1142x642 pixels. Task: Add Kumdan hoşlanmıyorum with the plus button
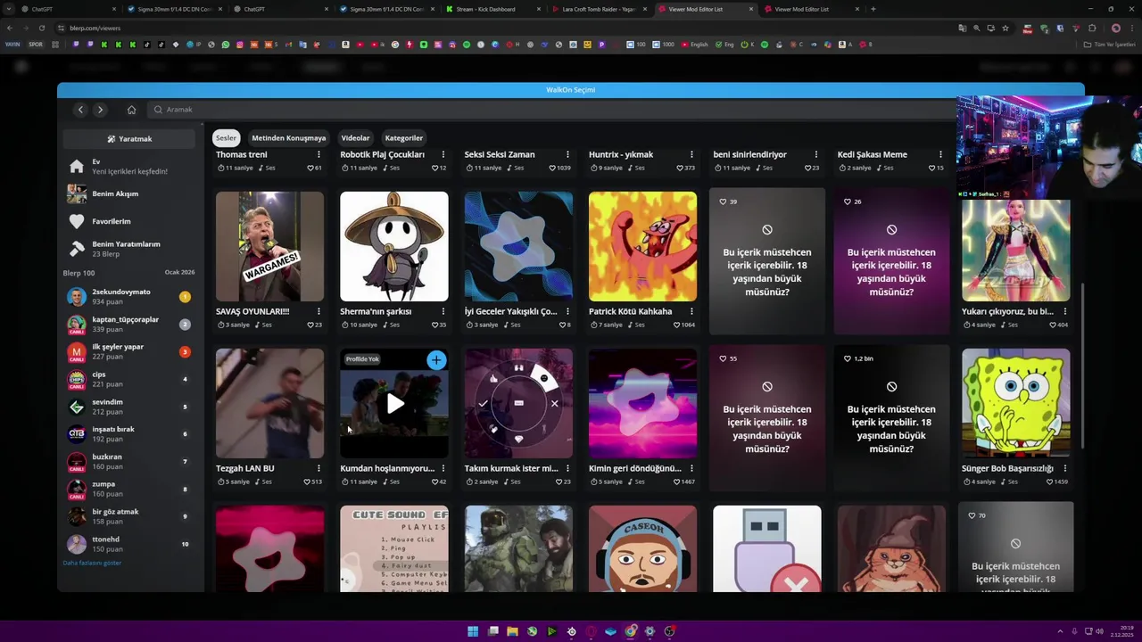[436, 359]
